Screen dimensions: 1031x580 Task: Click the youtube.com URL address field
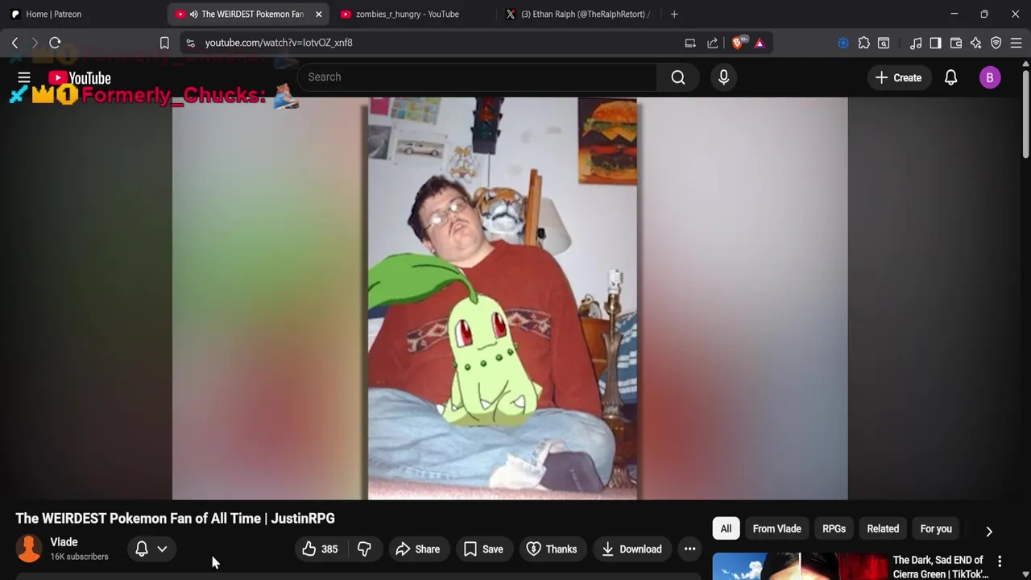pos(279,43)
